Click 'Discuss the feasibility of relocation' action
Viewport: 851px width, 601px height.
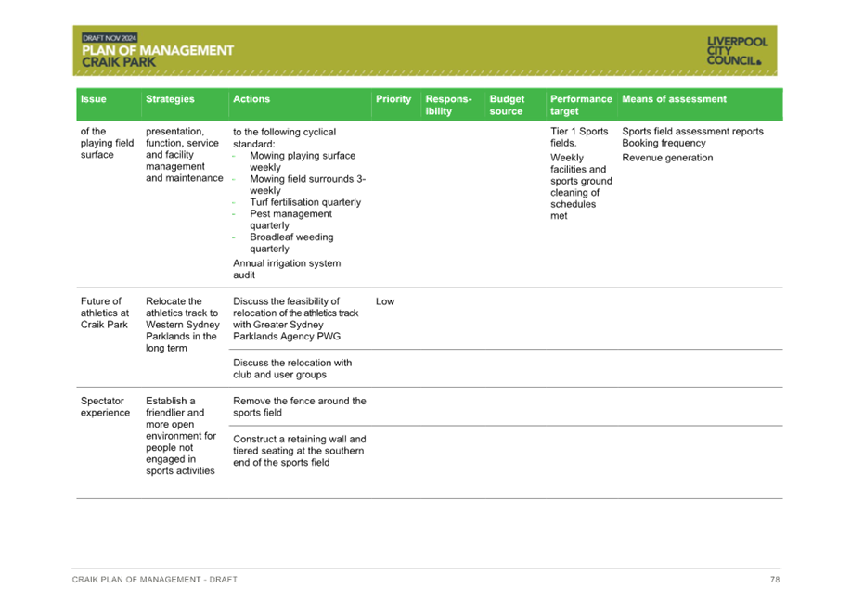(295, 319)
